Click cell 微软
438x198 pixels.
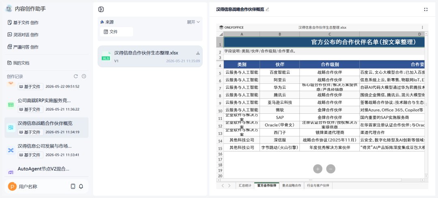click(x=279, y=110)
